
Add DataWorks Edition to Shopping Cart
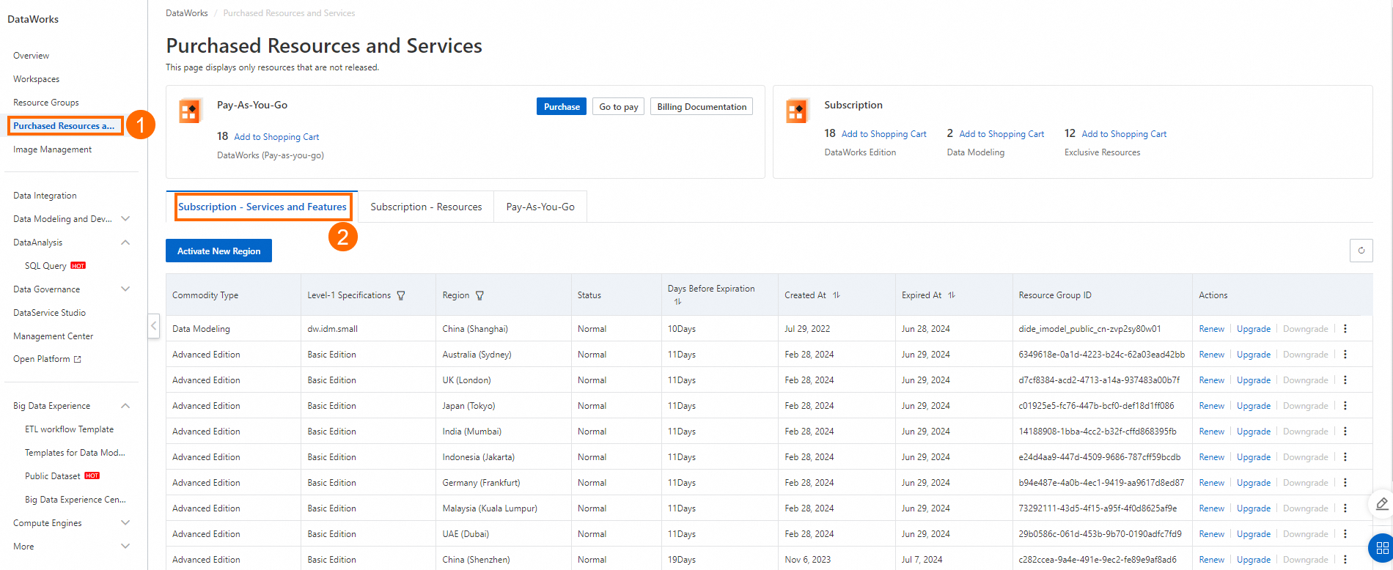click(x=884, y=134)
